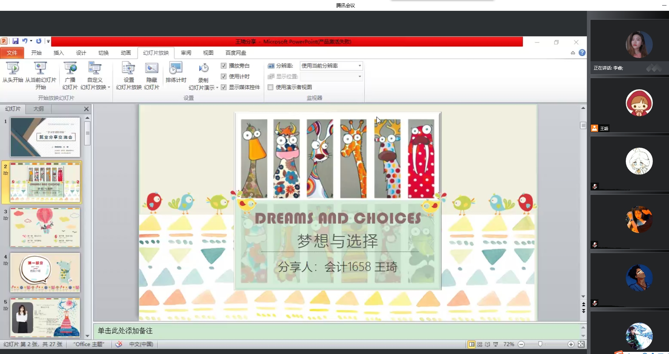Enable the Use Presenter View checkbox
Screen dimensions: 669x354
pyautogui.click(x=270, y=87)
